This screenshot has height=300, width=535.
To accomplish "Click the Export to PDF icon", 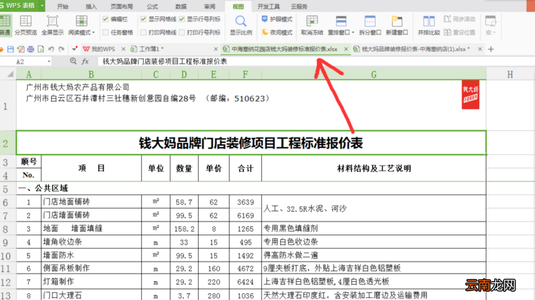I will tap(21, 49).
